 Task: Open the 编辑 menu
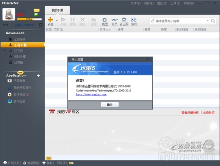point(148,3)
